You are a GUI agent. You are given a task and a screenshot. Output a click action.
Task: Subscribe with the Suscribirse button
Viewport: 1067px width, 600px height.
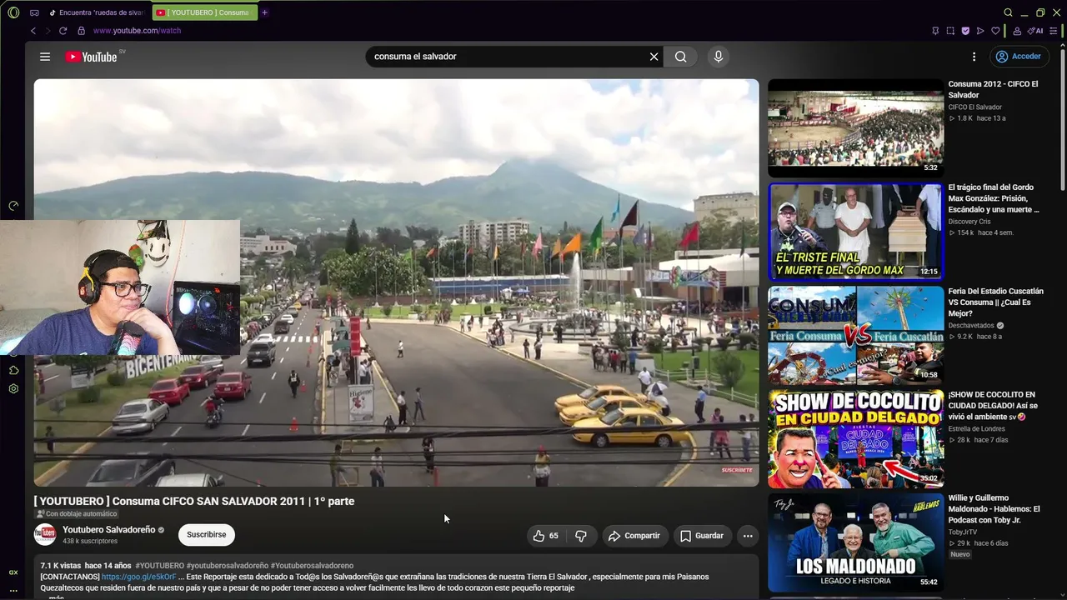pyautogui.click(x=207, y=535)
